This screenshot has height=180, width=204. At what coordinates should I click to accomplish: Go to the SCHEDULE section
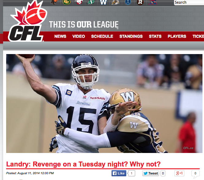(x=102, y=36)
